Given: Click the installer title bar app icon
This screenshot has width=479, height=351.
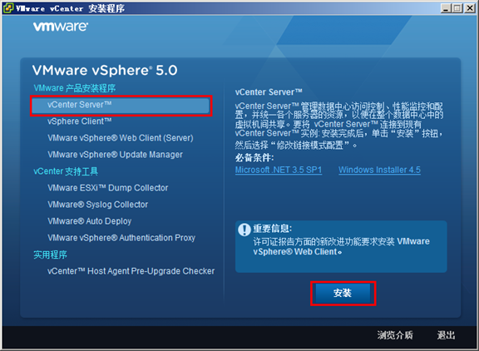Looking at the screenshot, I should pos(8,8).
